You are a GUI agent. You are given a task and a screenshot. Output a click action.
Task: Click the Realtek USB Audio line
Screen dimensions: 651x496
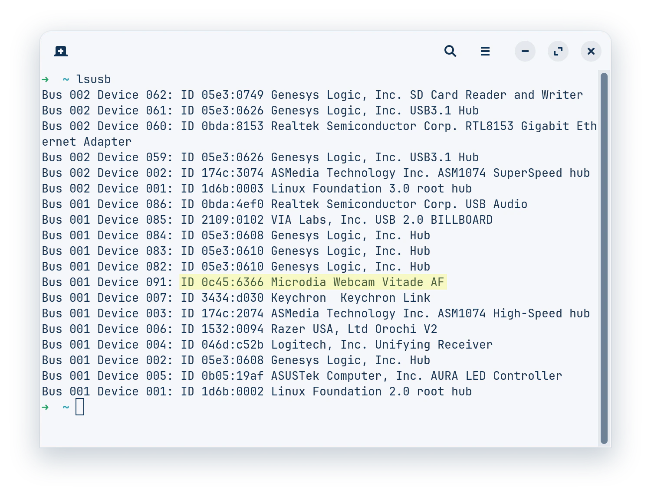(285, 204)
